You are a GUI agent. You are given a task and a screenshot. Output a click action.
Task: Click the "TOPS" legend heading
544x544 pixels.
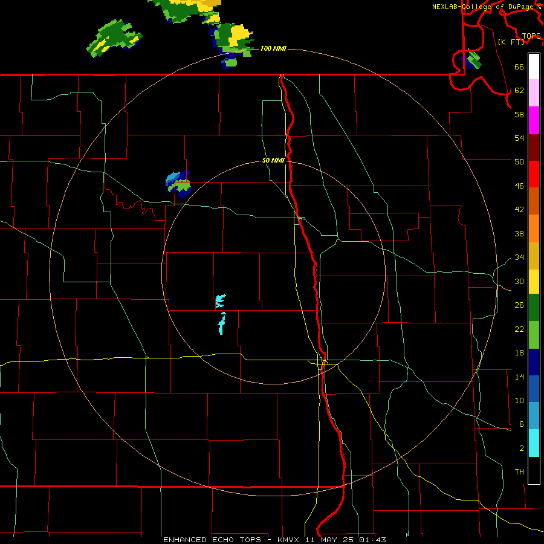(x=531, y=36)
